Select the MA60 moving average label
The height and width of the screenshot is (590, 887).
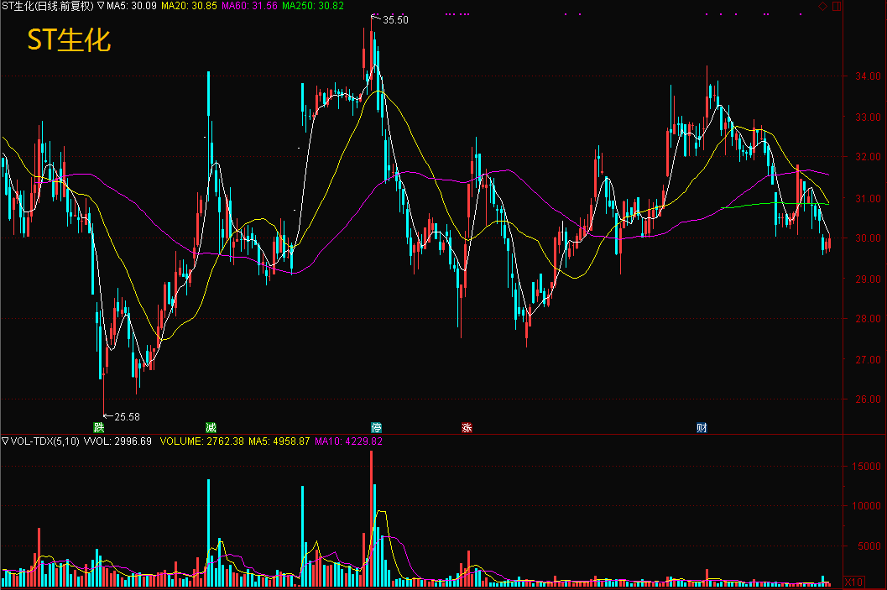248,6
